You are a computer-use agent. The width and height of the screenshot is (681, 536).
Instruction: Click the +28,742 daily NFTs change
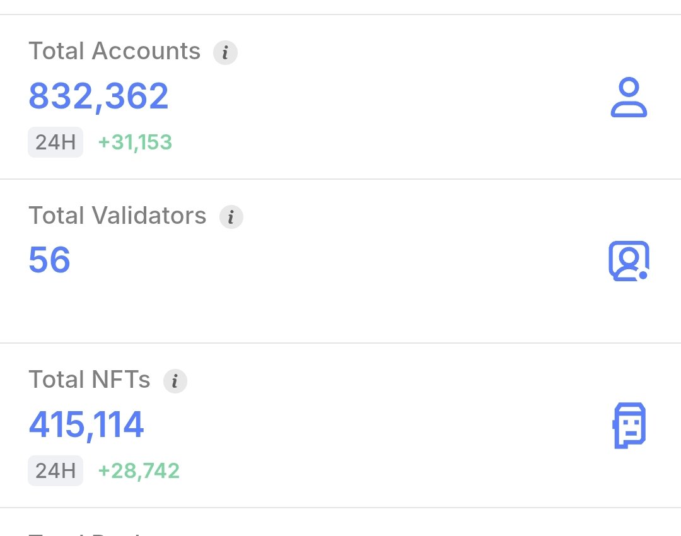click(x=139, y=471)
